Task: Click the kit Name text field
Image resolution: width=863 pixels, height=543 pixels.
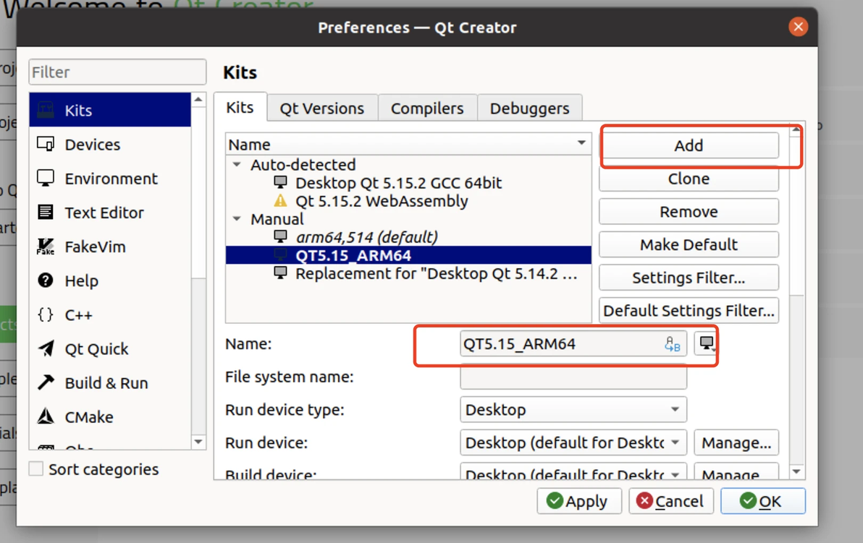Action: pyautogui.click(x=561, y=344)
